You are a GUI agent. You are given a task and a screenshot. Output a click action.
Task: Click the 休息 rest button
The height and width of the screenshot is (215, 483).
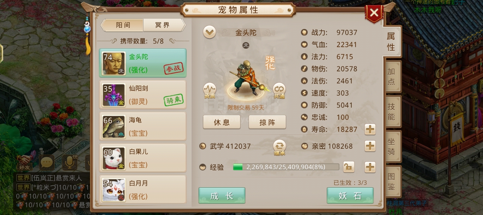pos(222,122)
